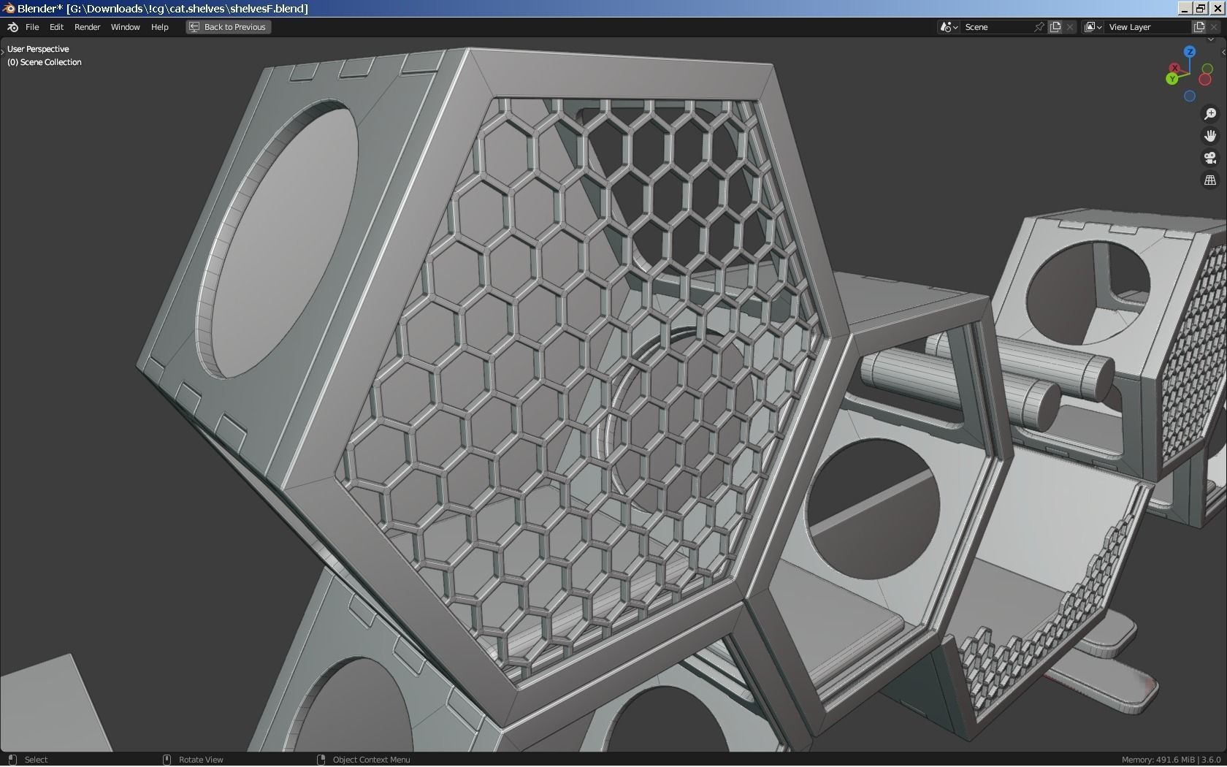This screenshot has width=1227, height=767.
Task: Open the view layer browse dropdown
Action: [1093, 27]
